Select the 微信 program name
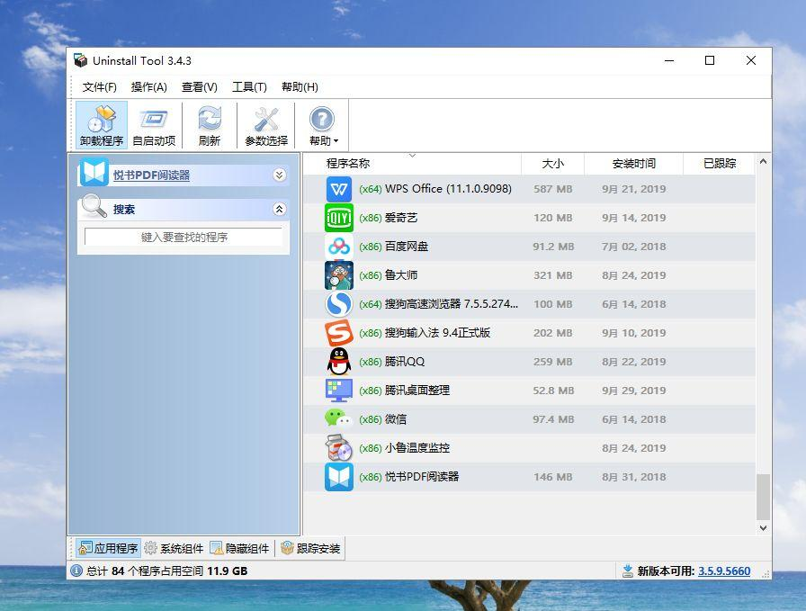 tap(396, 419)
